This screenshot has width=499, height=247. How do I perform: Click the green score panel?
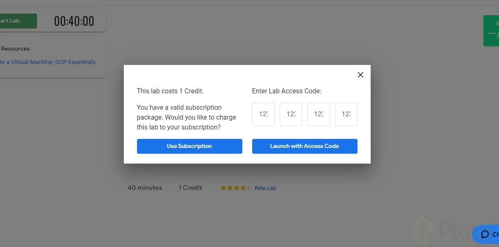492,30
